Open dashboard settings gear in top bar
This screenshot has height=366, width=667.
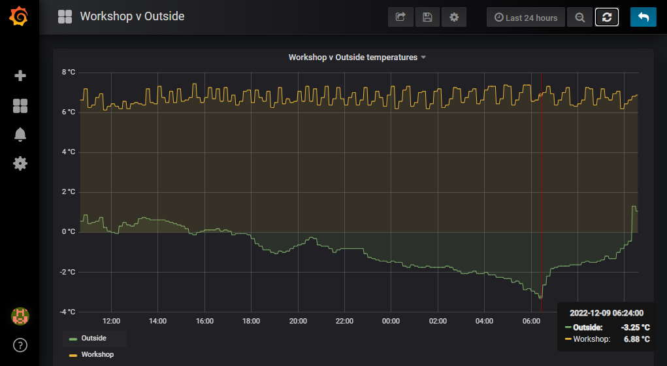pyautogui.click(x=454, y=18)
